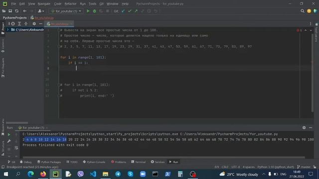Screen dimensions: 319x179
Task: Open the Code menu
Action: pos(58,3)
